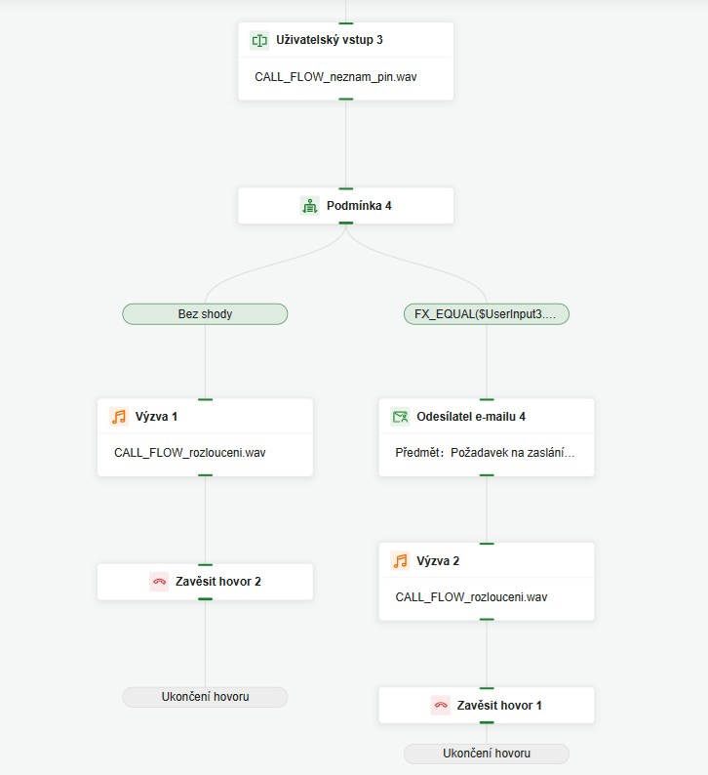Click the Zavěsit hovor 2 phone icon
The image size is (708, 775).
[159, 582]
